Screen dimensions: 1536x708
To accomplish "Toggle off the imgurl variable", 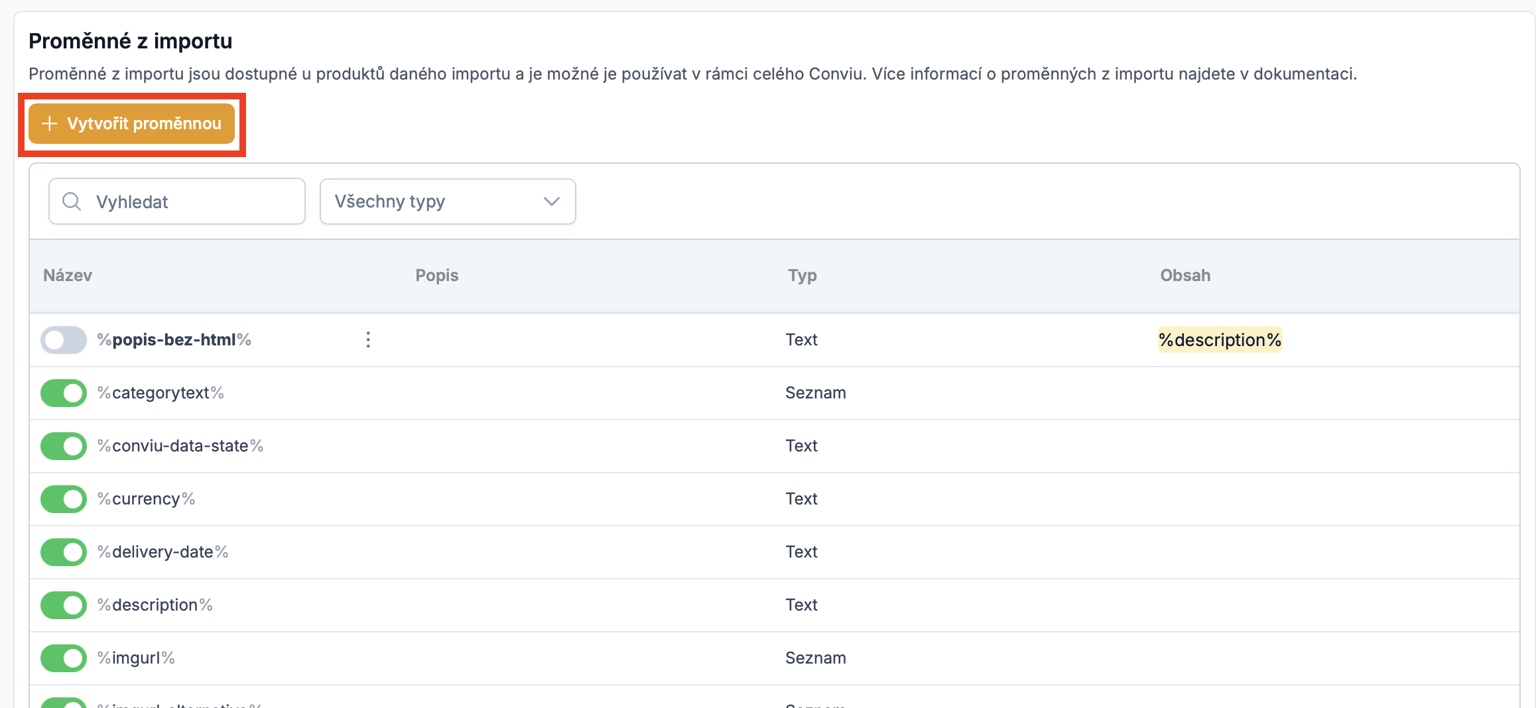I will pyautogui.click(x=64, y=658).
